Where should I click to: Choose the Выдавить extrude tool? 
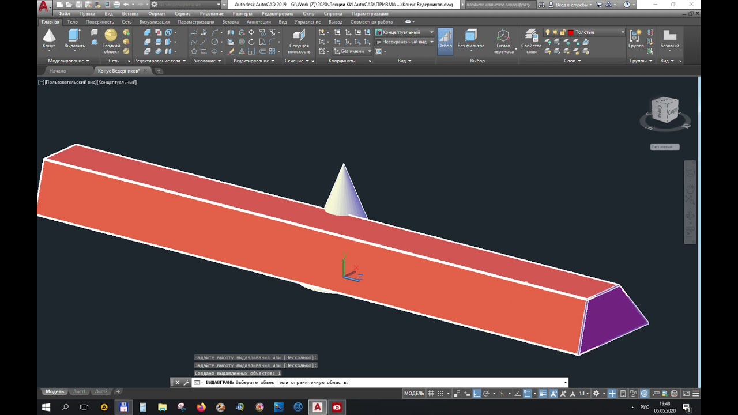pos(74,39)
